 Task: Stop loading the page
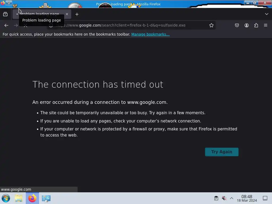tap(25, 25)
